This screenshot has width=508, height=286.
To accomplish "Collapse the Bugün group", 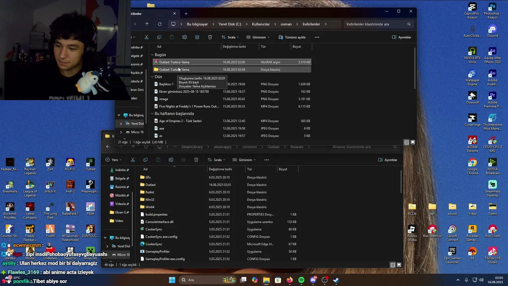I will (x=152, y=55).
